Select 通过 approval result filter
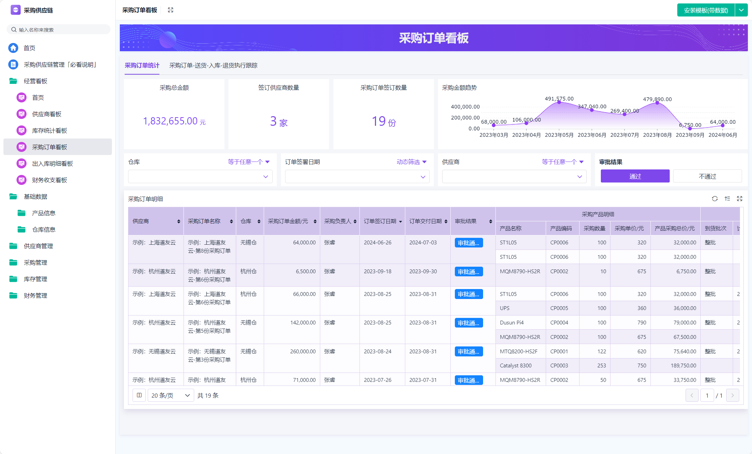 tap(635, 176)
